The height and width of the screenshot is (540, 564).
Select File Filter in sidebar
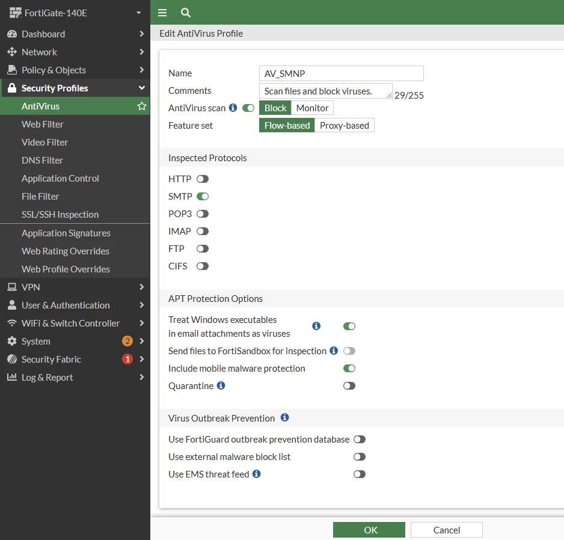tap(75, 196)
